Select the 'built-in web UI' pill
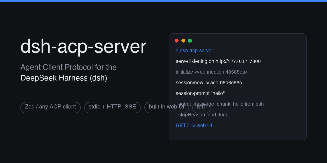The width and height of the screenshot is (327, 163). pyautogui.click(x=167, y=107)
